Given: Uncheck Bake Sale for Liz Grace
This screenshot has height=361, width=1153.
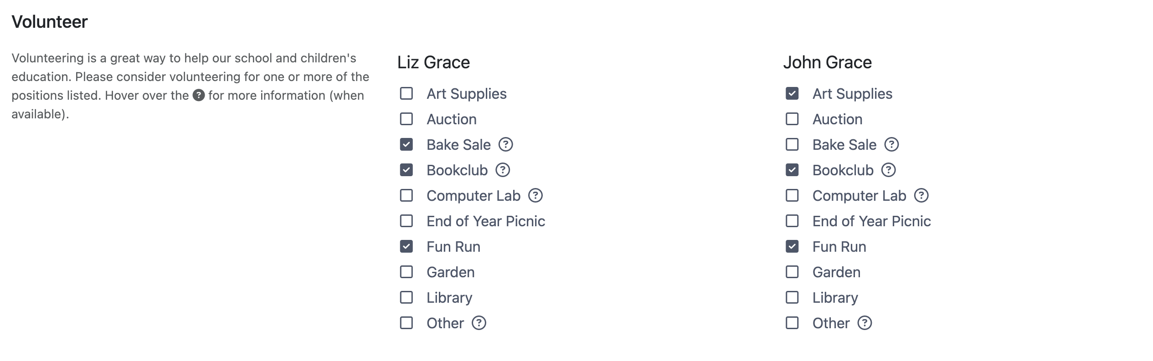Looking at the screenshot, I should coord(407,145).
